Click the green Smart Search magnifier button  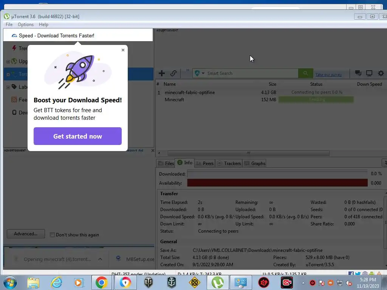click(305, 73)
